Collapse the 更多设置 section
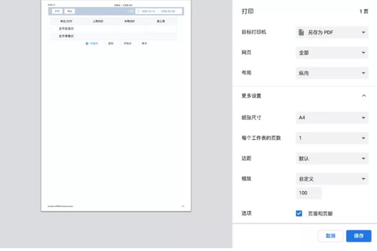 point(363,96)
